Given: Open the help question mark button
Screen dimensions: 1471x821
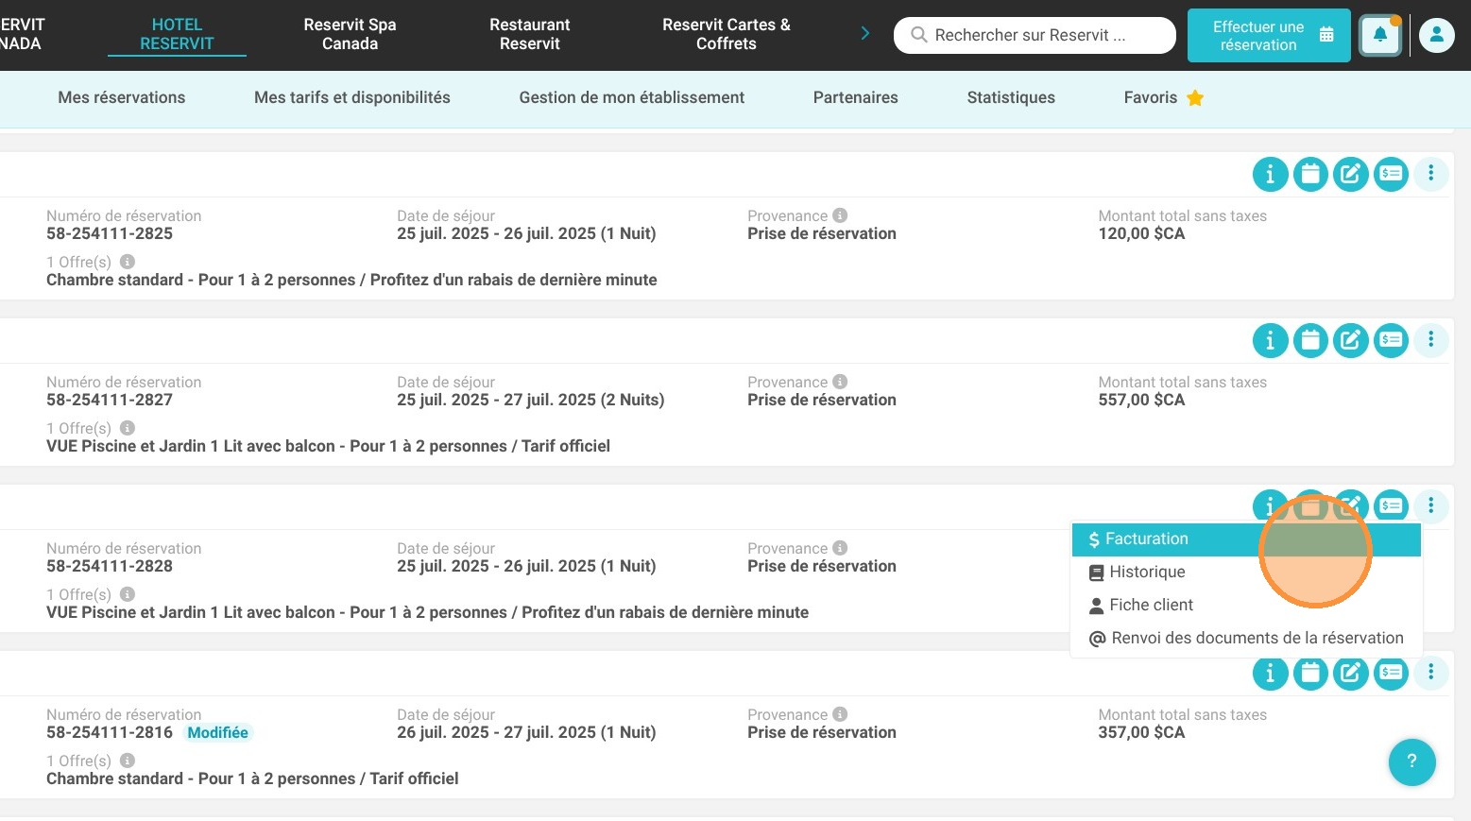Looking at the screenshot, I should coord(1411,761).
